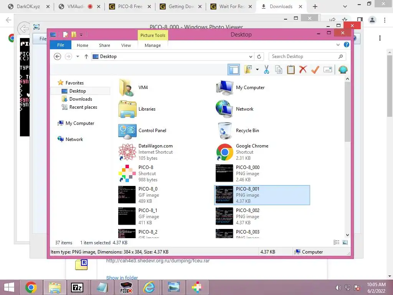Open recent locations dropdown arrow
This screenshot has width=393, height=295.
point(78,56)
